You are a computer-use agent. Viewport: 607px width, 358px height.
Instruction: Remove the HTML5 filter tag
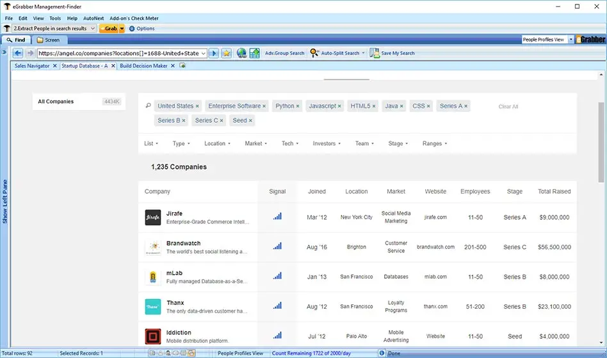374,106
